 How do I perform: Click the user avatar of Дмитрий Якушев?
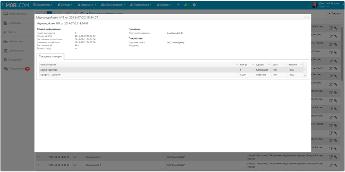(x=314, y=5)
